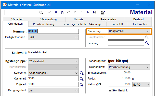Open the Kostenart search magnifier

coord(82,79)
